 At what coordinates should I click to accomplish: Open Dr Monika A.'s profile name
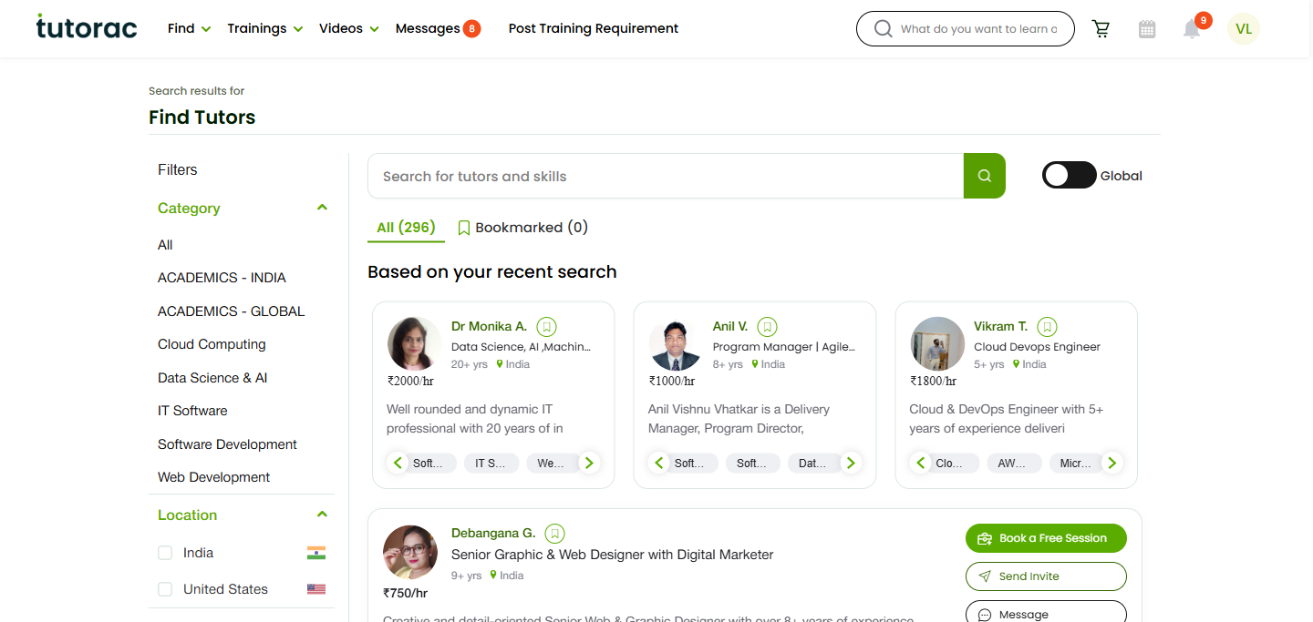[489, 326]
